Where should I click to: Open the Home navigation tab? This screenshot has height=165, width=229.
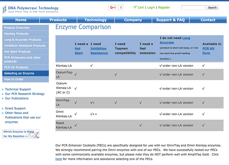coord(21,20)
